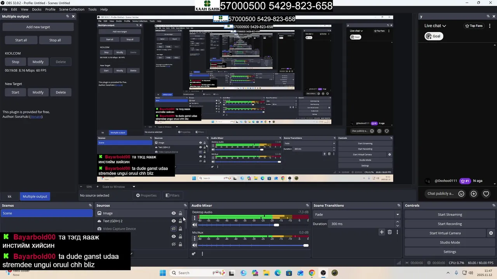Image resolution: width=497 pixels, height=279 pixels.
Task: Open the donate link
Action: pos(36,117)
